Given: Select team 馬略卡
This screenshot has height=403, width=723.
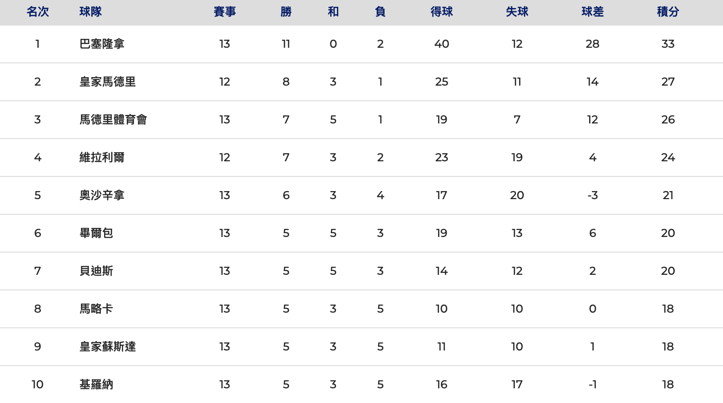Looking at the screenshot, I should (x=96, y=309).
